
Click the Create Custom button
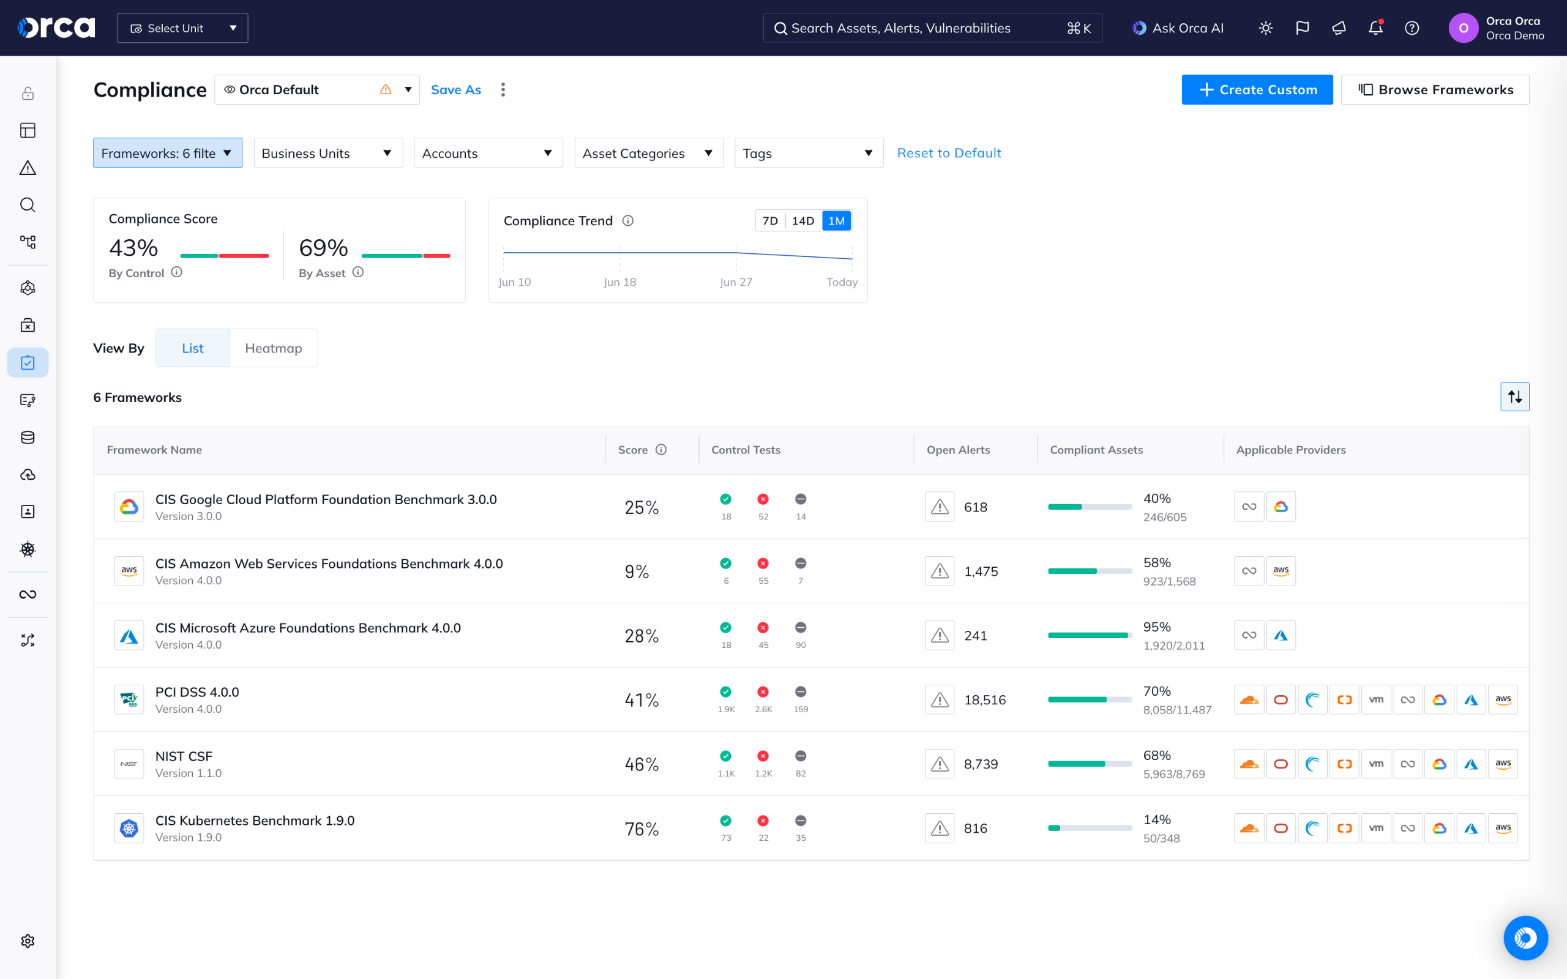pyautogui.click(x=1257, y=89)
